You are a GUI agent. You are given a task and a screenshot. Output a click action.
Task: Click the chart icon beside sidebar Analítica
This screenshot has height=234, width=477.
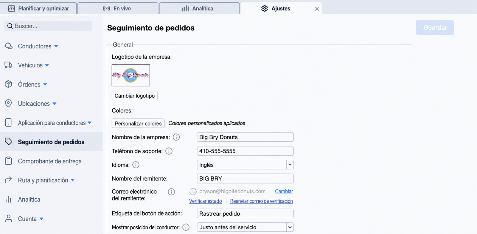[x=8, y=199]
